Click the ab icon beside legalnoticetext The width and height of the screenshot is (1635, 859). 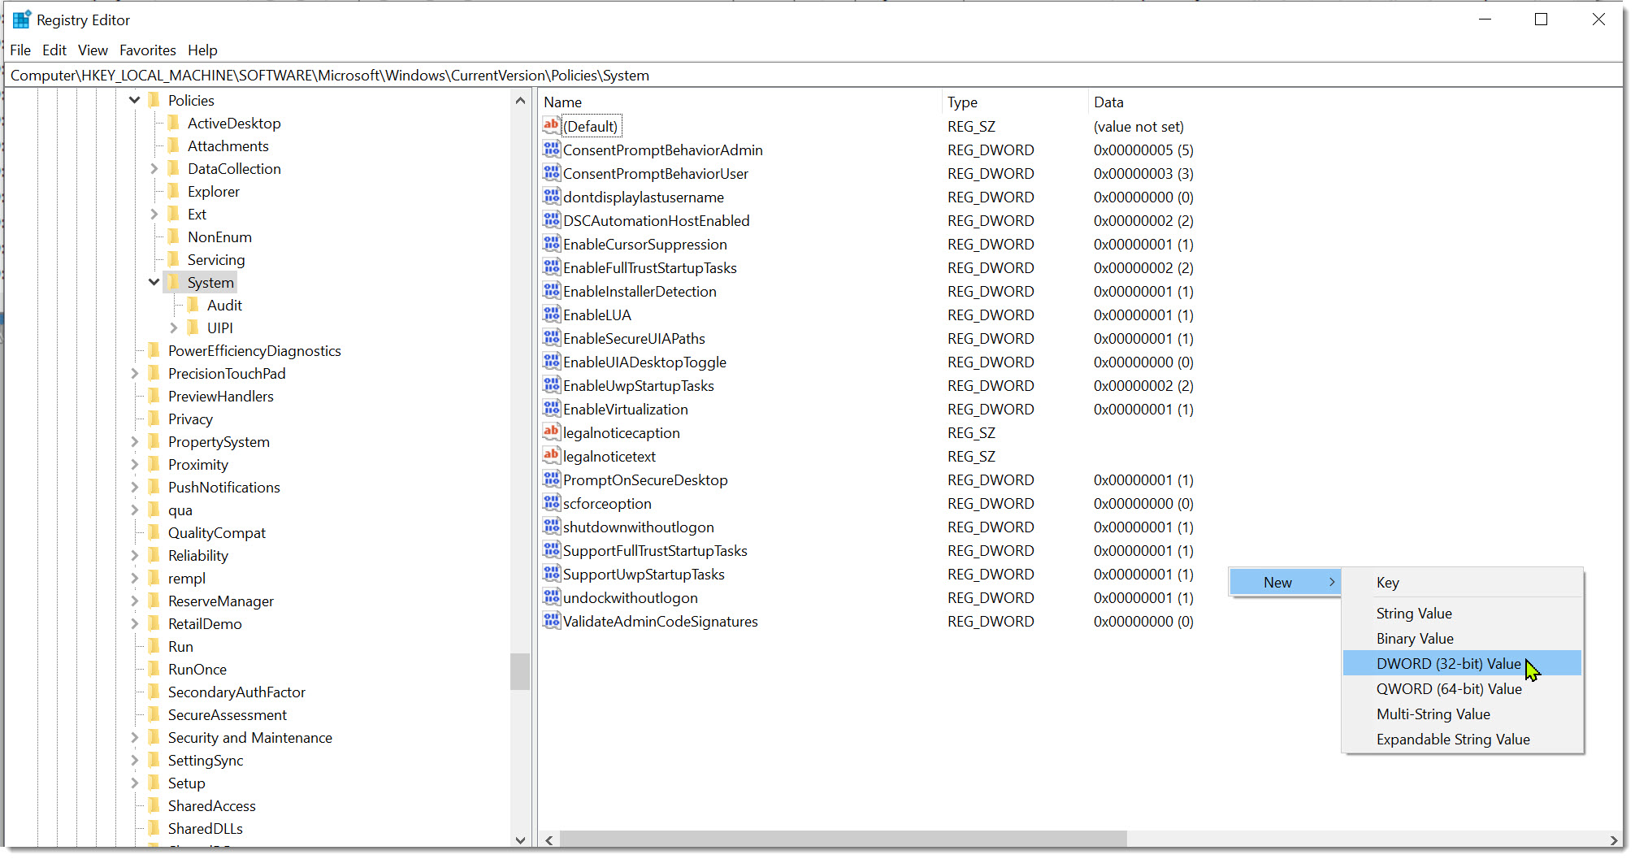pyautogui.click(x=551, y=456)
